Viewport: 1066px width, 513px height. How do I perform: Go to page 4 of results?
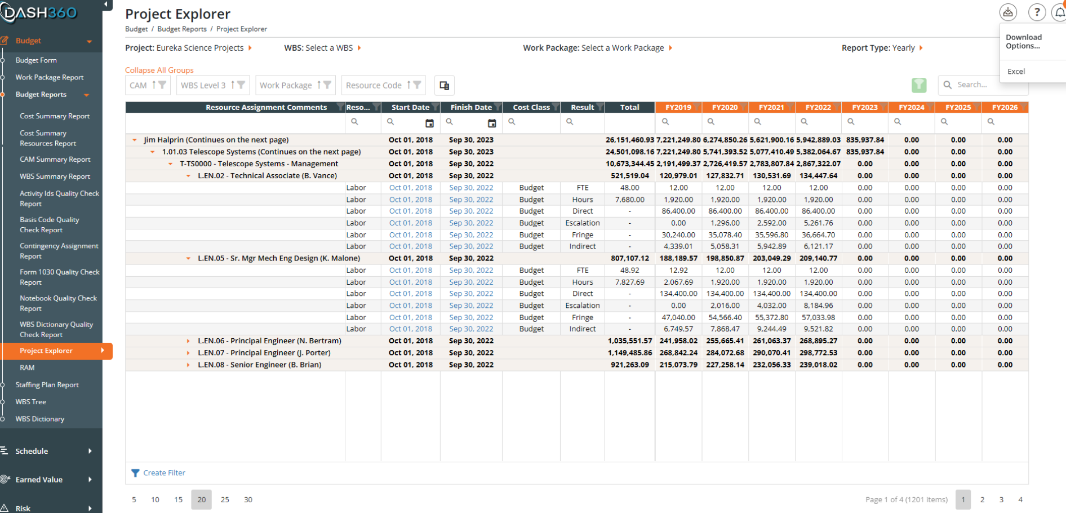(x=1020, y=499)
